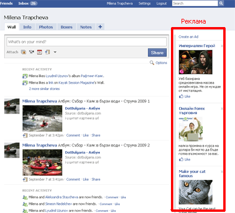Image resolution: width=235 pixels, height=213 pixels.
Task: Like the Онлайн Forex търговия ad
Action: (184, 159)
